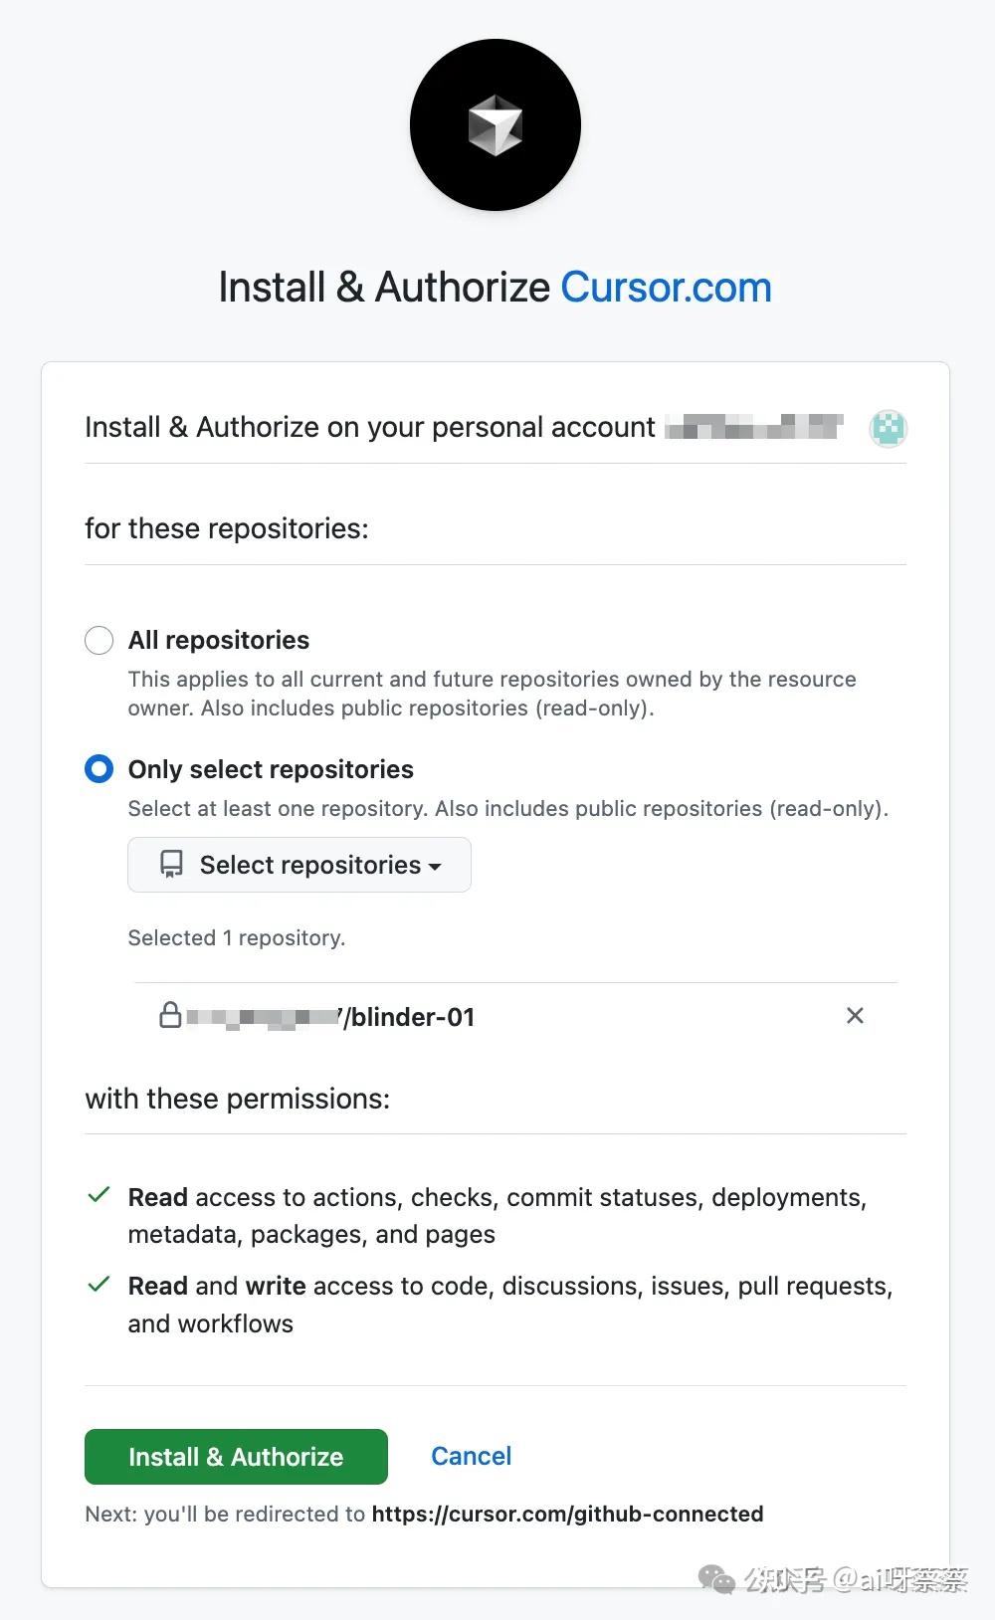Click the cursor.com/github-connected redirect URL
The width and height of the screenshot is (995, 1620).
tap(567, 1514)
